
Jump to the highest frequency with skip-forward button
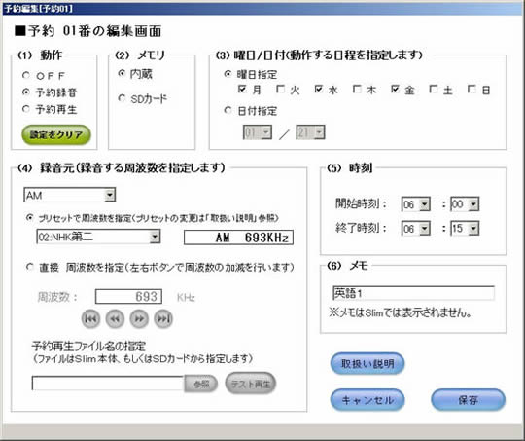(163, 318)
